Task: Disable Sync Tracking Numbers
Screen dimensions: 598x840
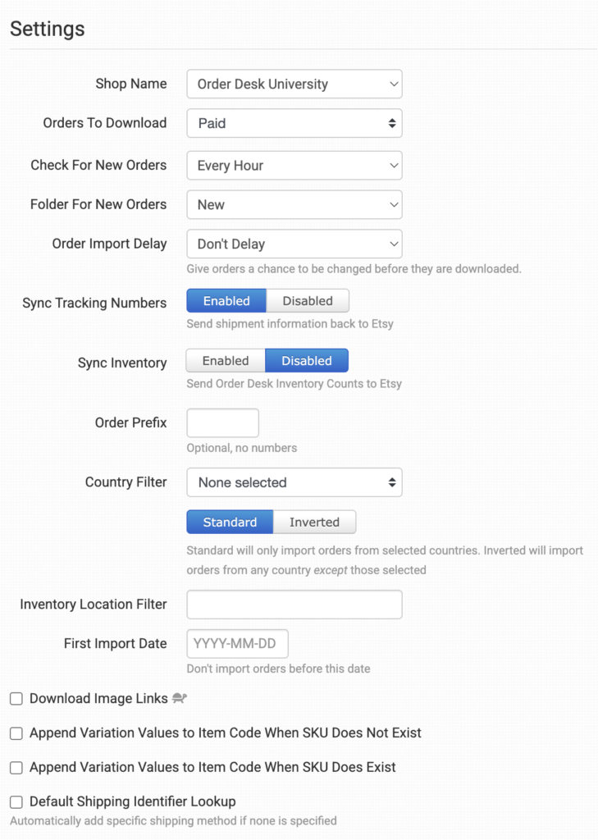Action: 308,301
